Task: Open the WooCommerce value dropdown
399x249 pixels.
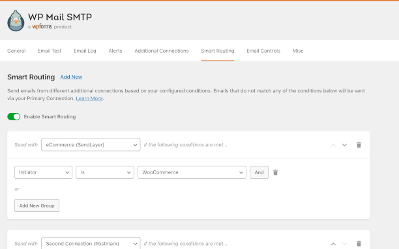Action: click(192, 172)
